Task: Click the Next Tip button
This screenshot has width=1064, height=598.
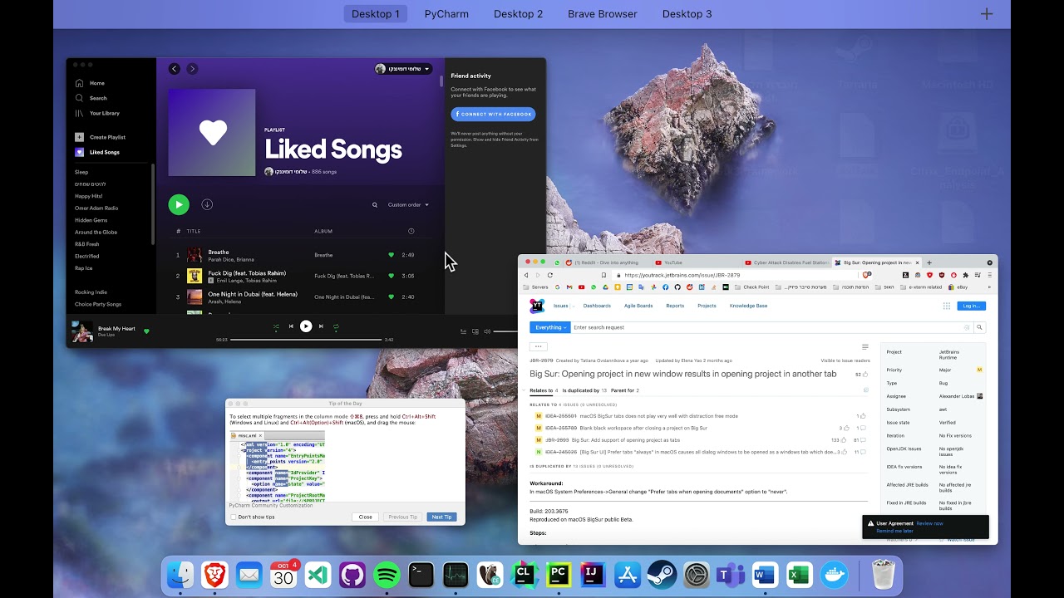Action: [441, 517]
